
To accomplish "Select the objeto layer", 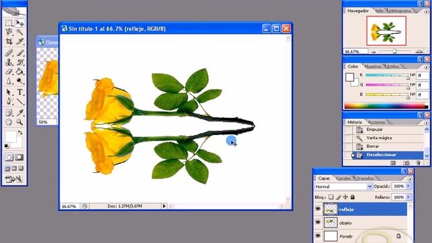I will tap(360, 223).
